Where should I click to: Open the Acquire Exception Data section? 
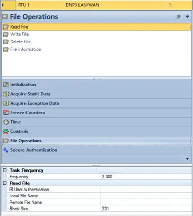96,103
